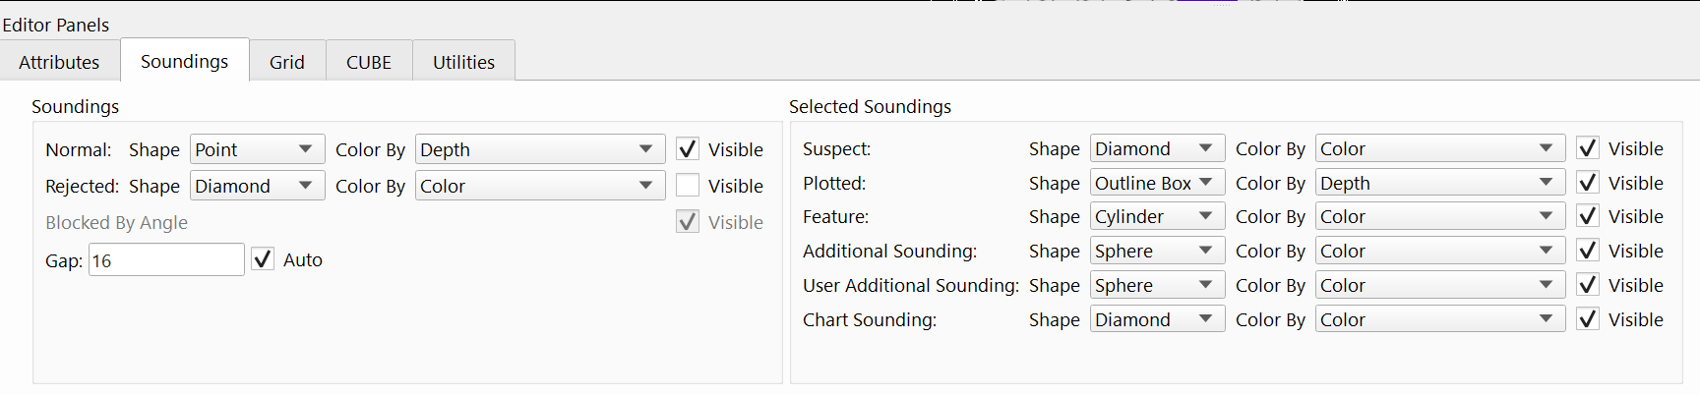1700x395 pixels.
Task: Expand Plotted soundings Color By dropdown
Action: click(x=1439, y=183)
